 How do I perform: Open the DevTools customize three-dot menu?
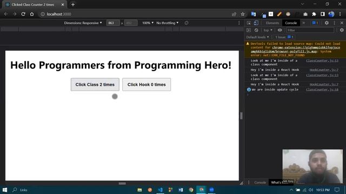[334, 23]
